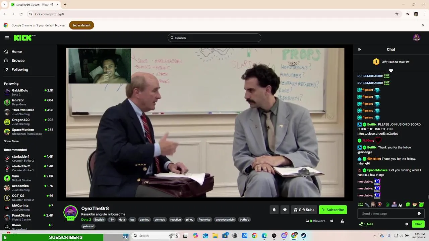The height and width of the screenshot is (241, 429).
Task: Click the share stream icon
Action: (x=331, y=221)
